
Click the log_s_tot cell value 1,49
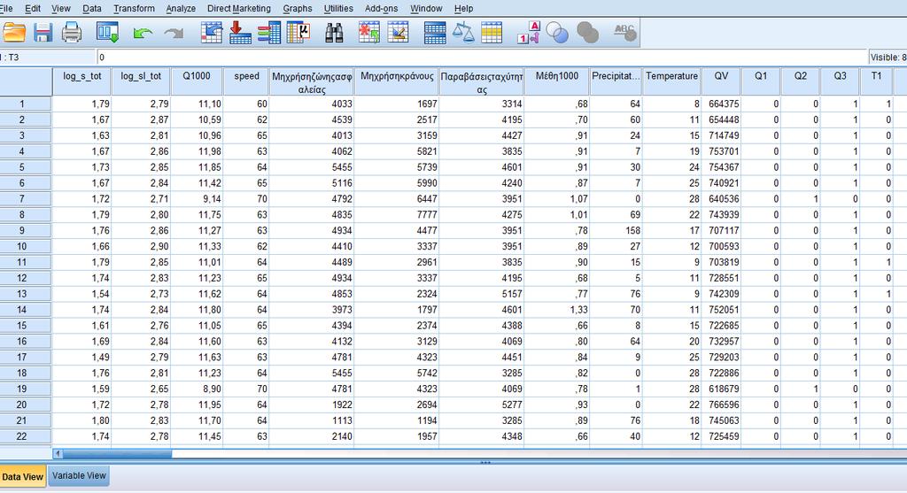[82, 358]
